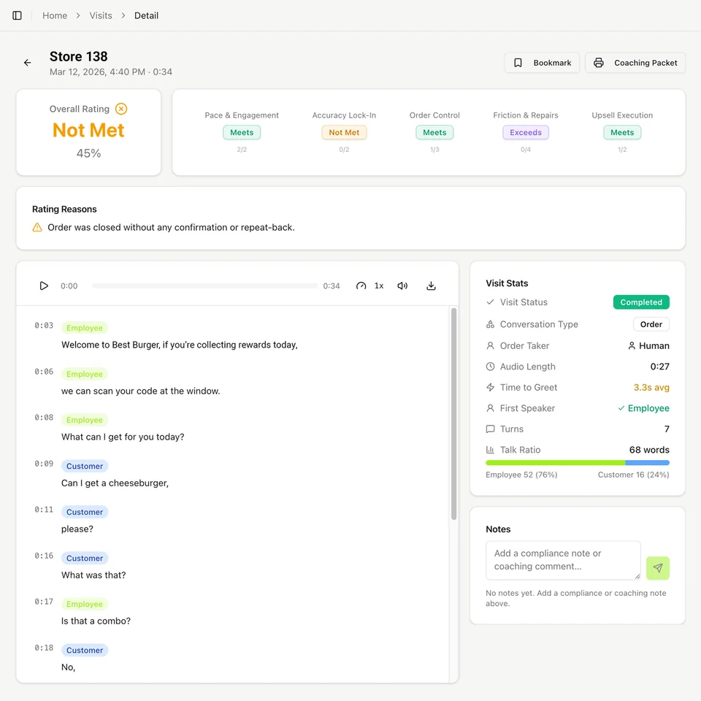This screenshot has width=701, height=701.
Task: Click the Visit Status checkmark icon
Action: [490, 302]
